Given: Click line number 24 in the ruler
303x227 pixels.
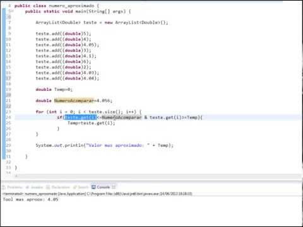Looking at the screenshot, I should click(x=8, y=117).
